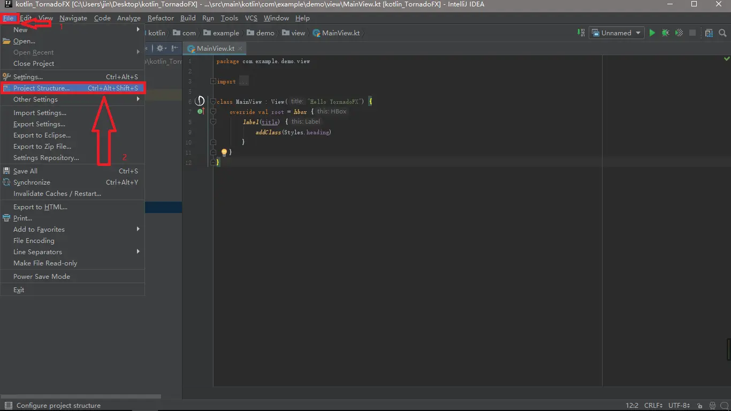Open the UTF-8 encoding selector
The image size is (731, 411).
coord(679,406)
